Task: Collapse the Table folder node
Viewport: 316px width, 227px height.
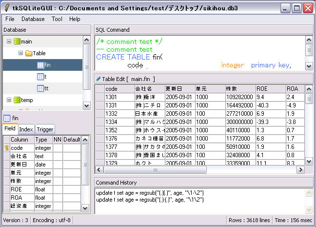Action: pos(20,53)
